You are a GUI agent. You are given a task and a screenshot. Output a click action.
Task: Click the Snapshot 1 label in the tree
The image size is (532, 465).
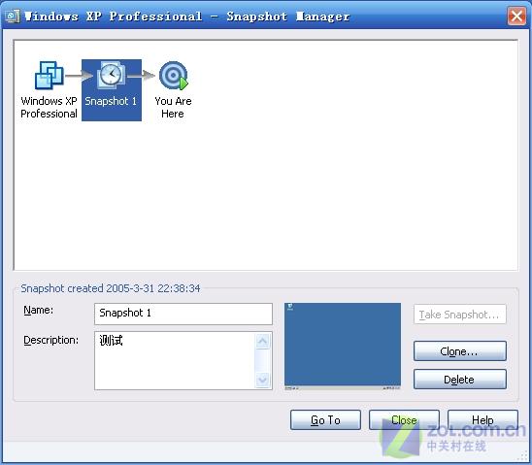pos(111,101)
